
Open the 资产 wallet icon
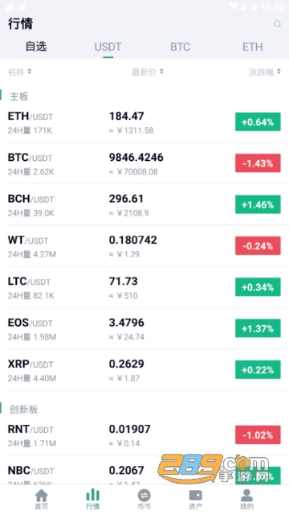(196, 495)
